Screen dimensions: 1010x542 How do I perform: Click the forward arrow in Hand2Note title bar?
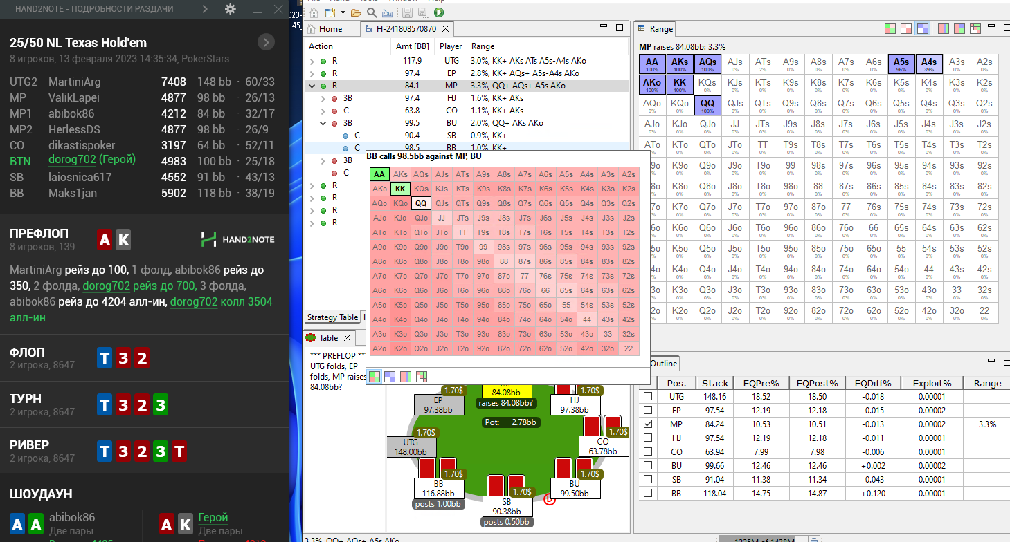204,9
